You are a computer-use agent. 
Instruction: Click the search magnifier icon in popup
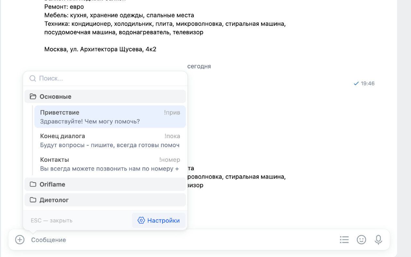(x=32, y=78)
